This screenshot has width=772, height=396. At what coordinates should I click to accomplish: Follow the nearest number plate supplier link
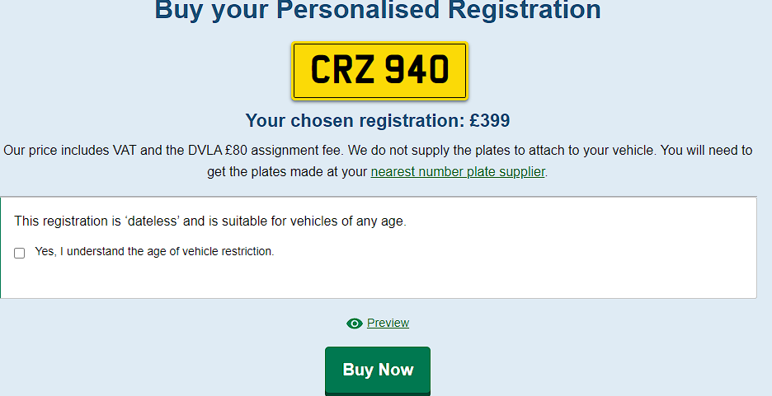(458, 172)
